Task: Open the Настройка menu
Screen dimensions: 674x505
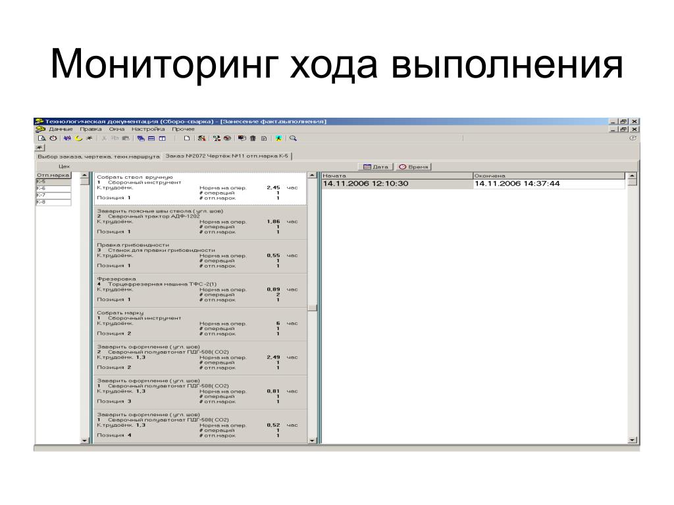Action: tap(148, 129)
